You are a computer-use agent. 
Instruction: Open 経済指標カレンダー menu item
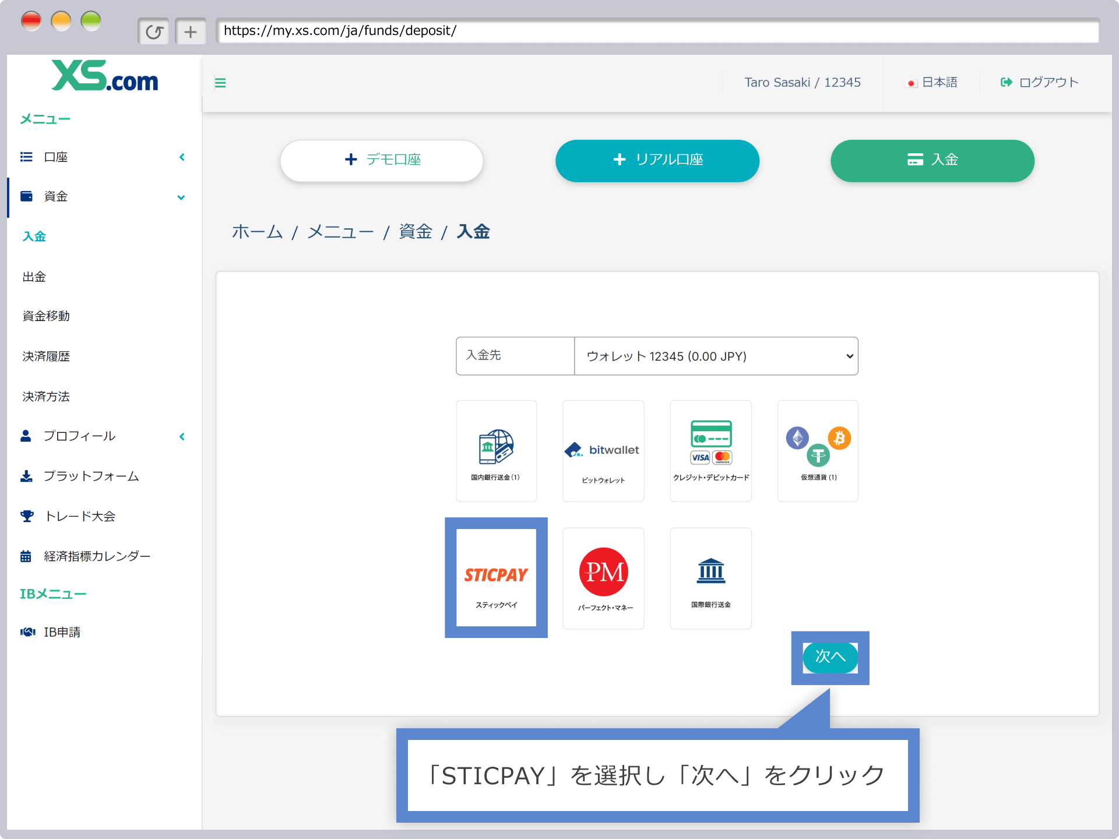97,556
